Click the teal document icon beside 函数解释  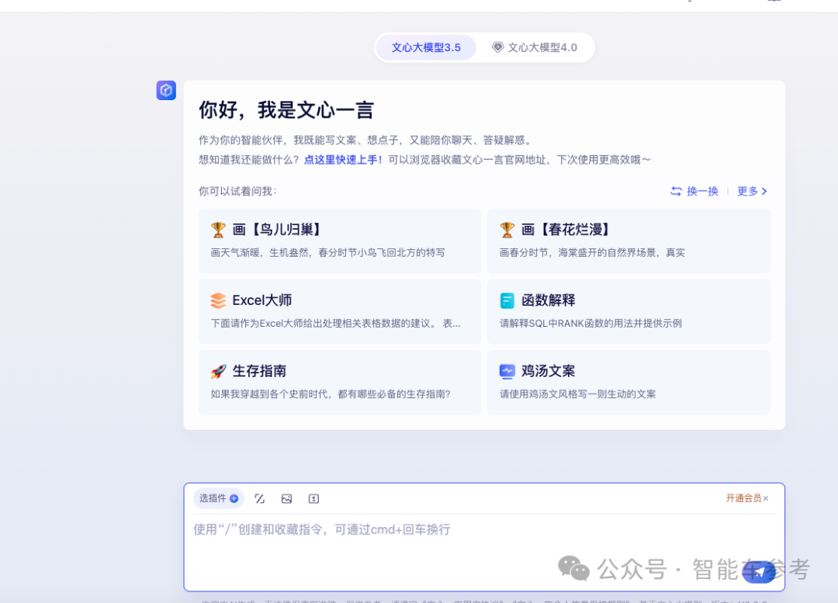coord(507,300)
